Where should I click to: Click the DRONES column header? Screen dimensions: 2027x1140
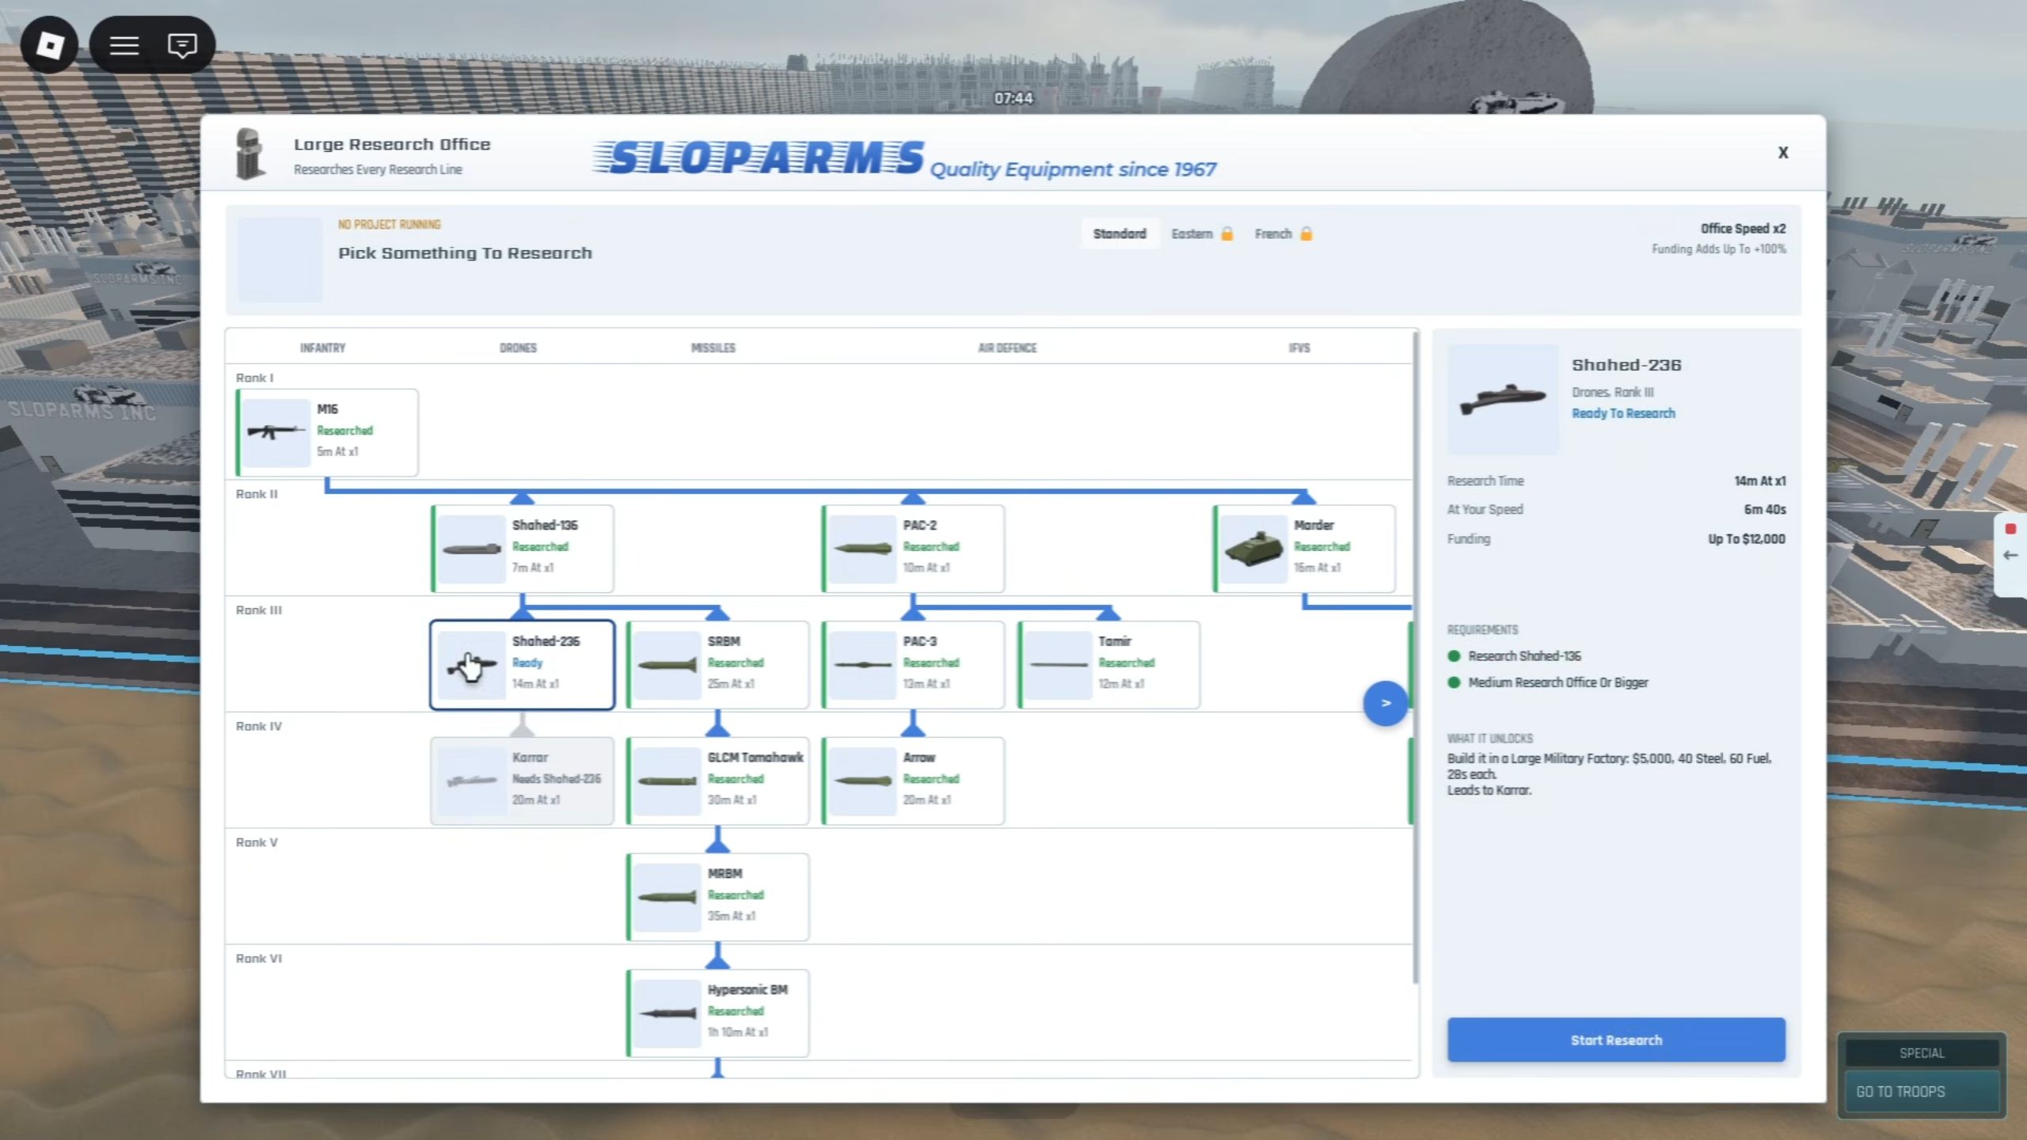tap(518, 348)
